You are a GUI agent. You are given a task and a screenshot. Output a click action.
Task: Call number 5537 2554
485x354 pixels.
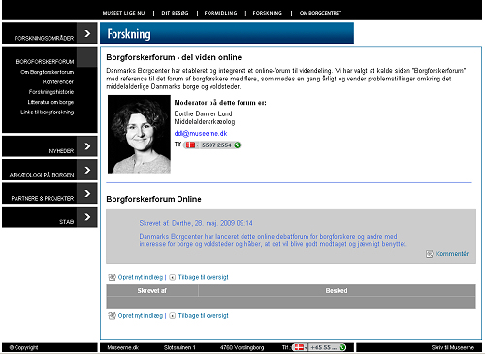(216, 145)
